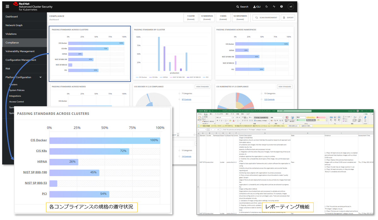Click CIS K8s link in enlarged panel
The image size is (378, 220).
click(42, 151)
